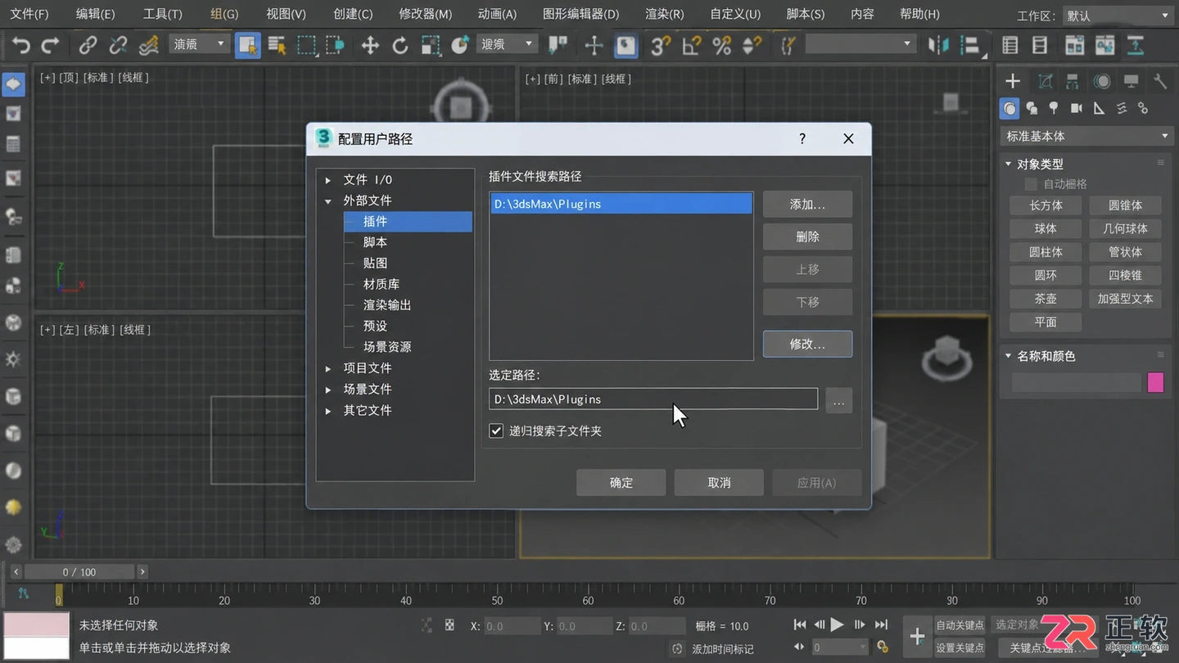Image resolution: width=1179 pixels, height=663 pixels.
Task: Click the Redo arrow in the main toolbar
Action: 51,45
